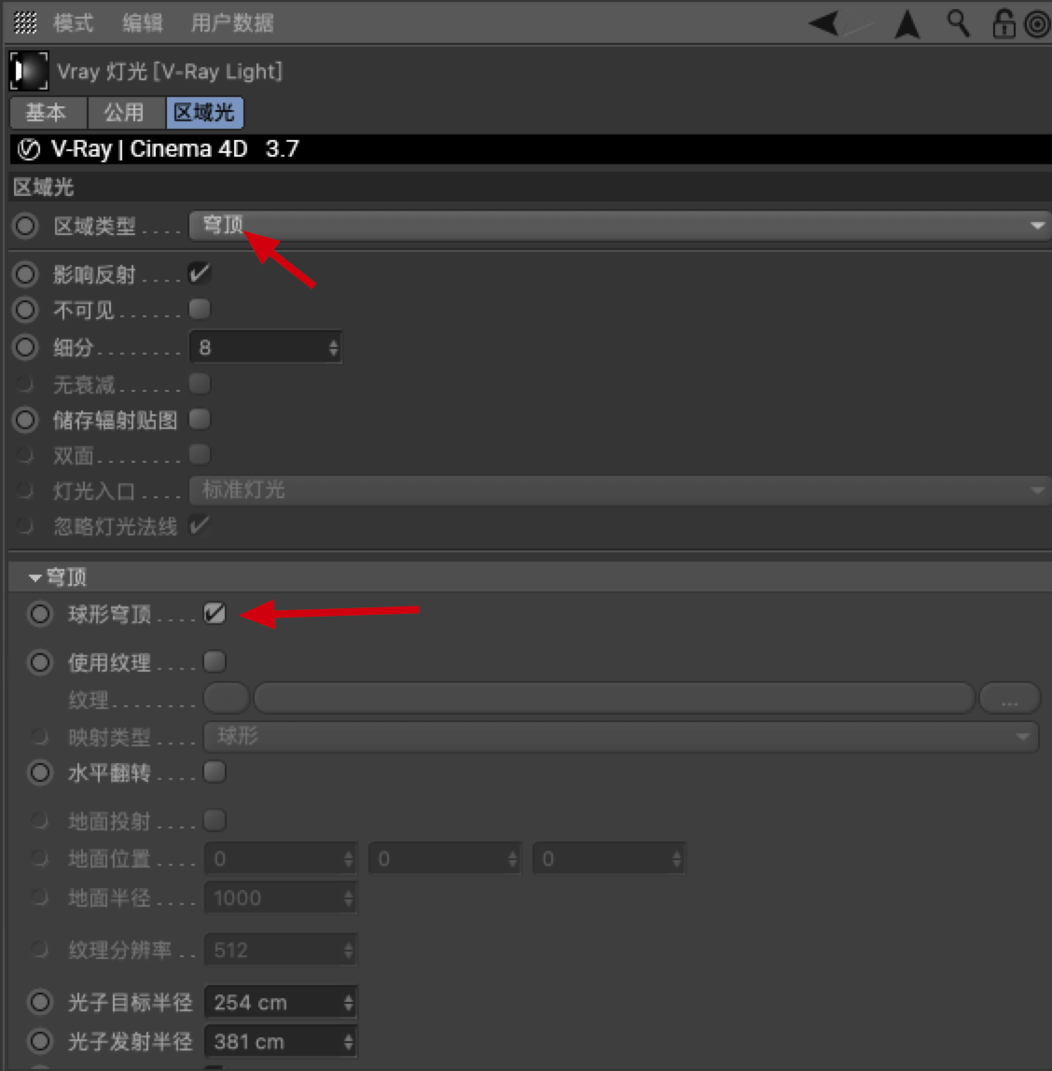
Task: Click keyframe circle beside 储存辐射贴图
Action: coord(25,420)
